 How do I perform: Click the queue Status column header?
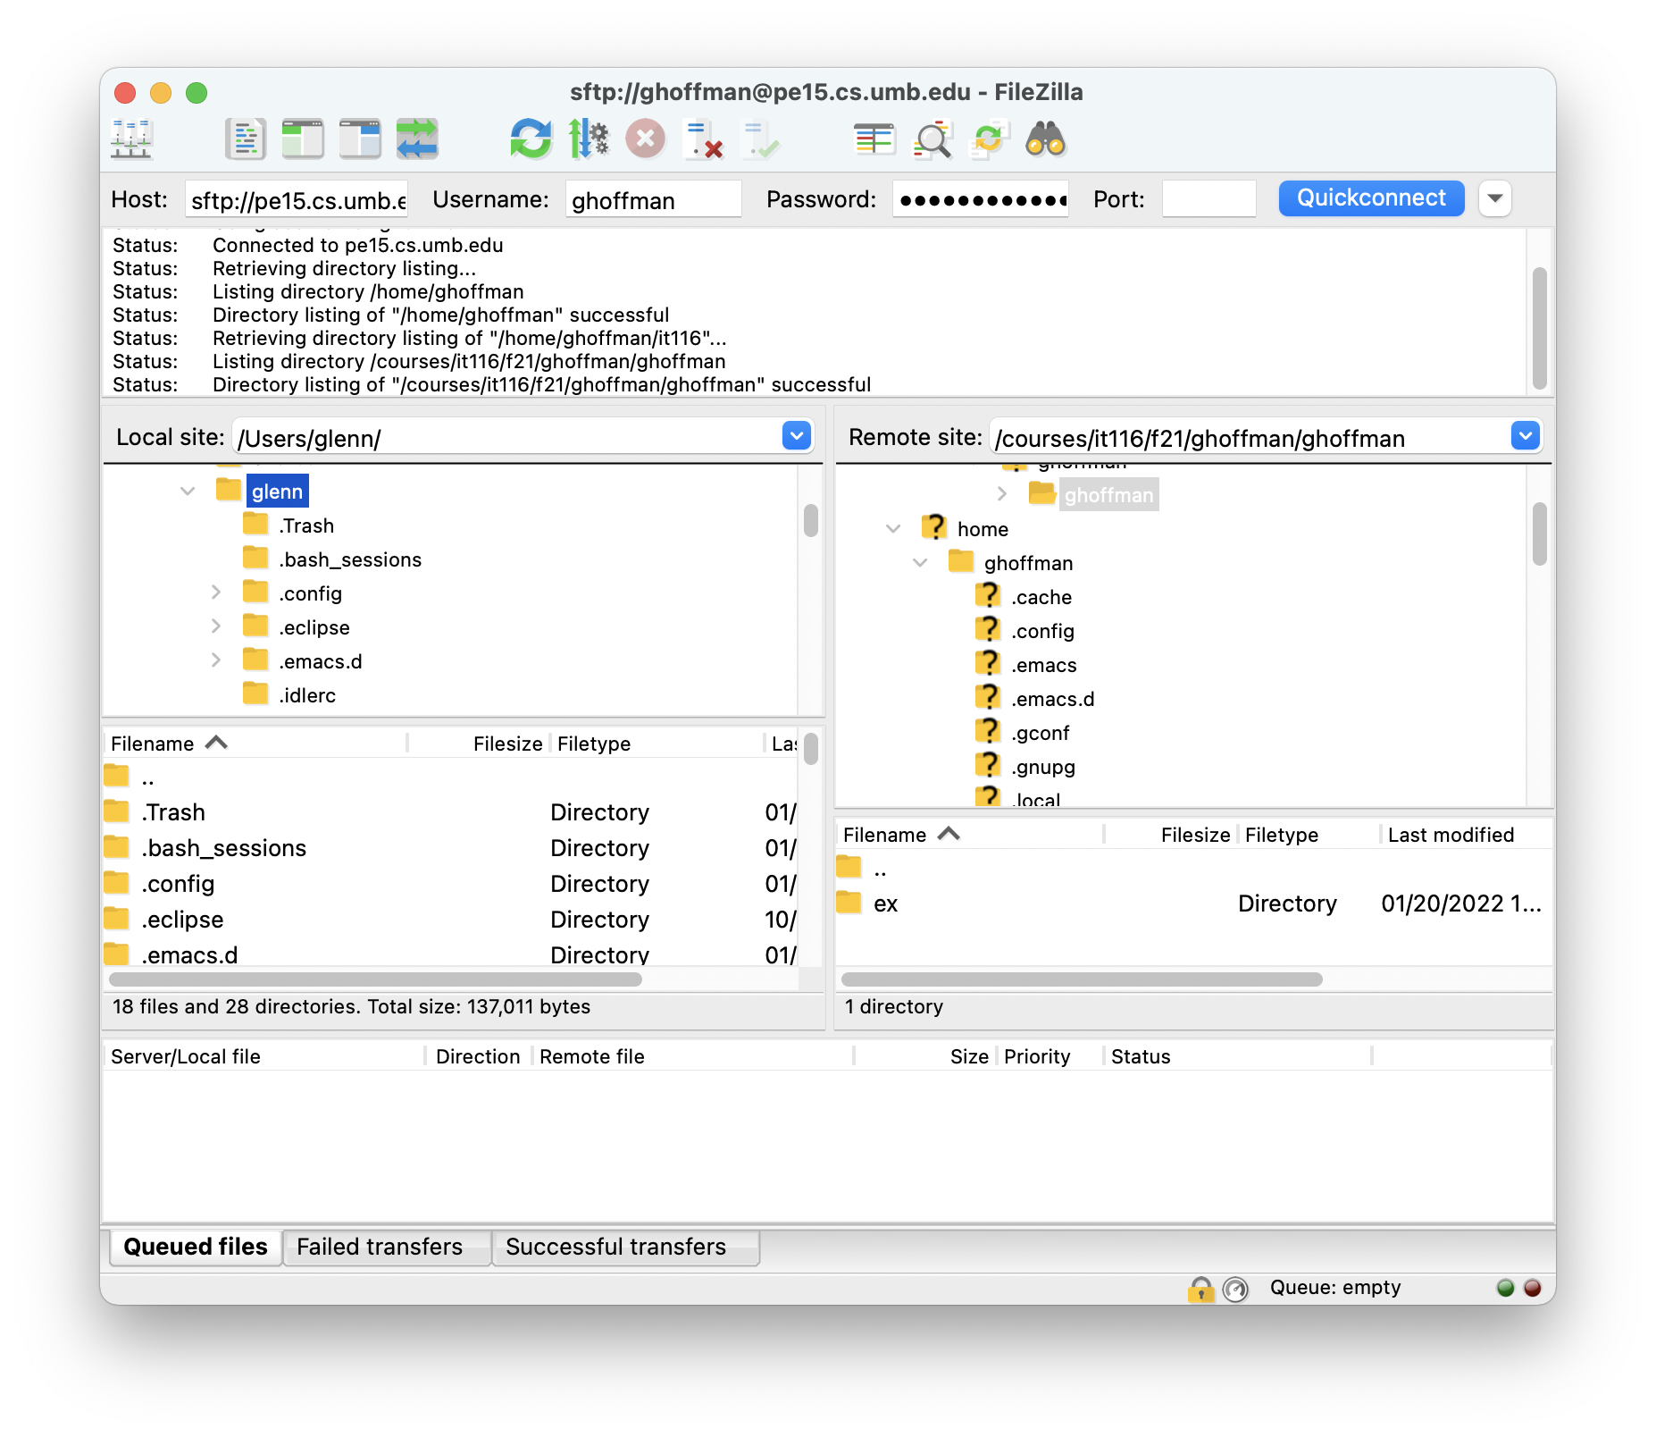pyautogui.click(x=1237, y=1056)
